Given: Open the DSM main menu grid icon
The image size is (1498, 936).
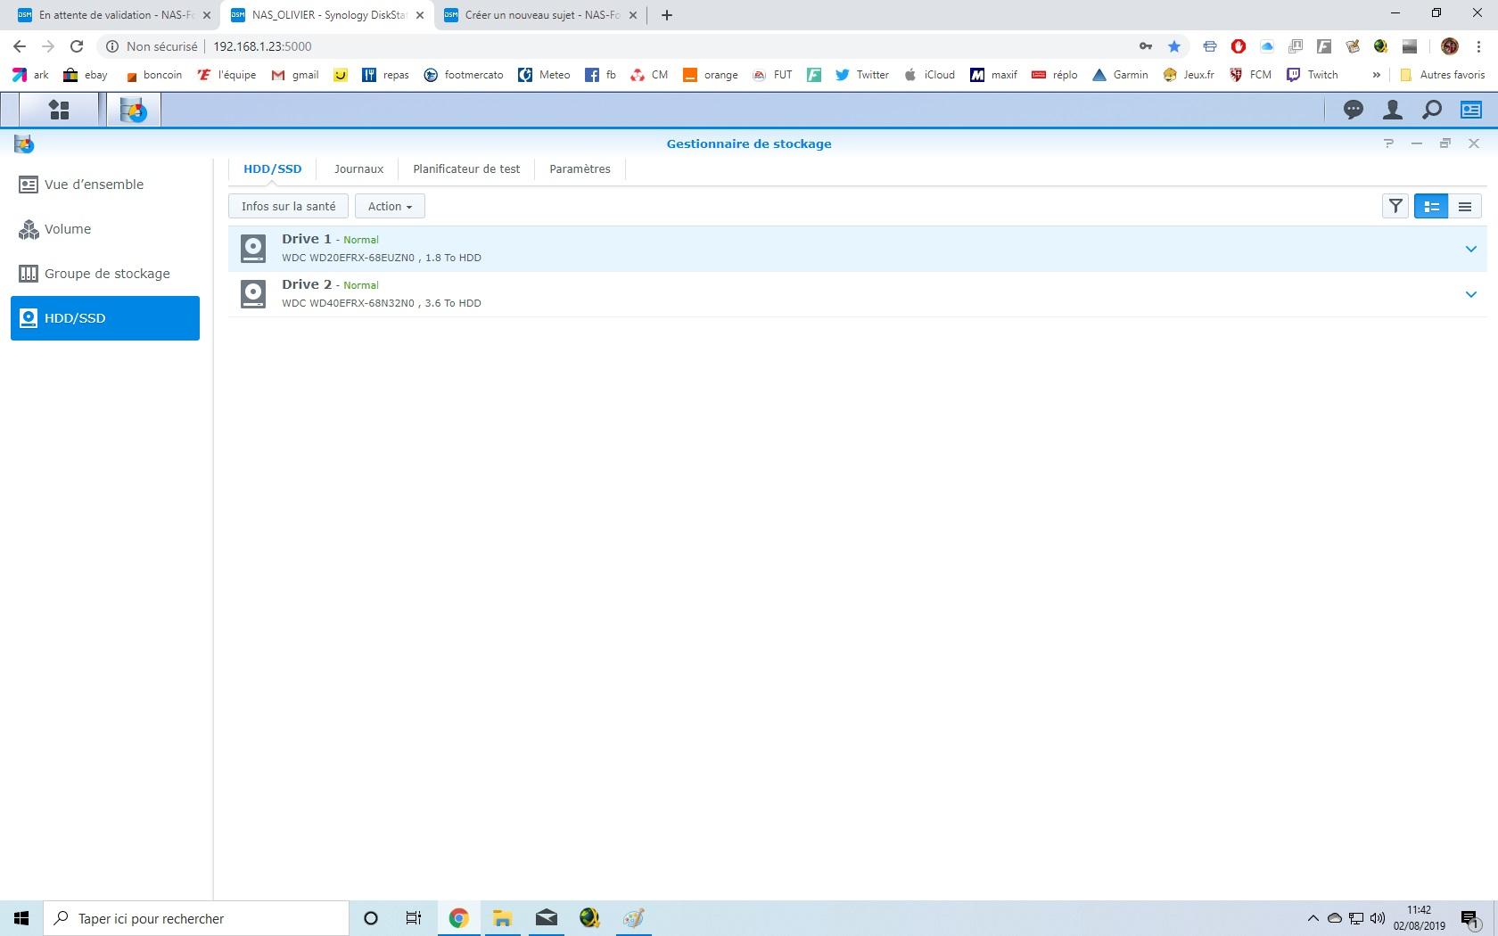Looking at the screenshot, I should pos(59,110).
